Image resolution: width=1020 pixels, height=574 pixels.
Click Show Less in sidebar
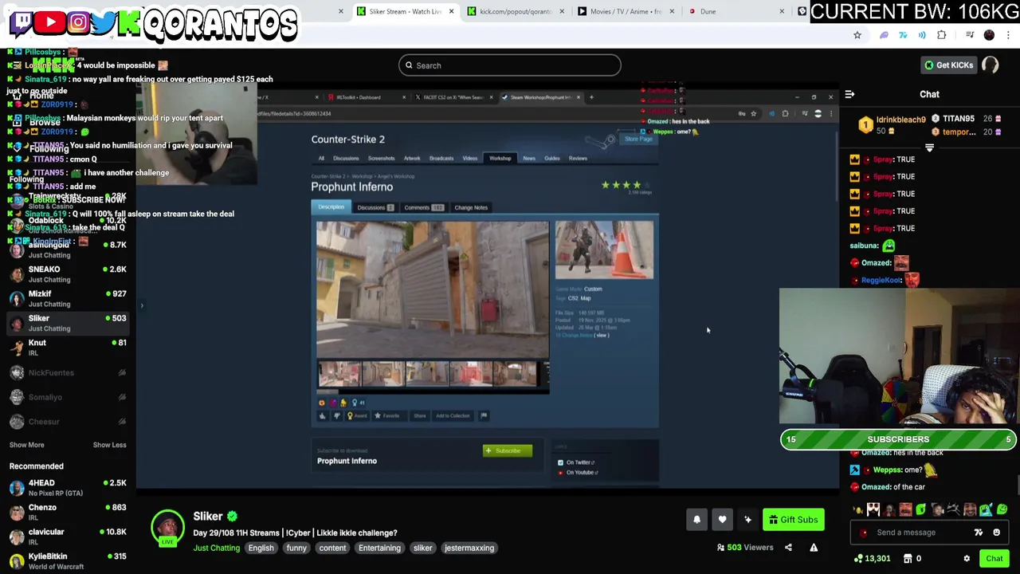109,445
